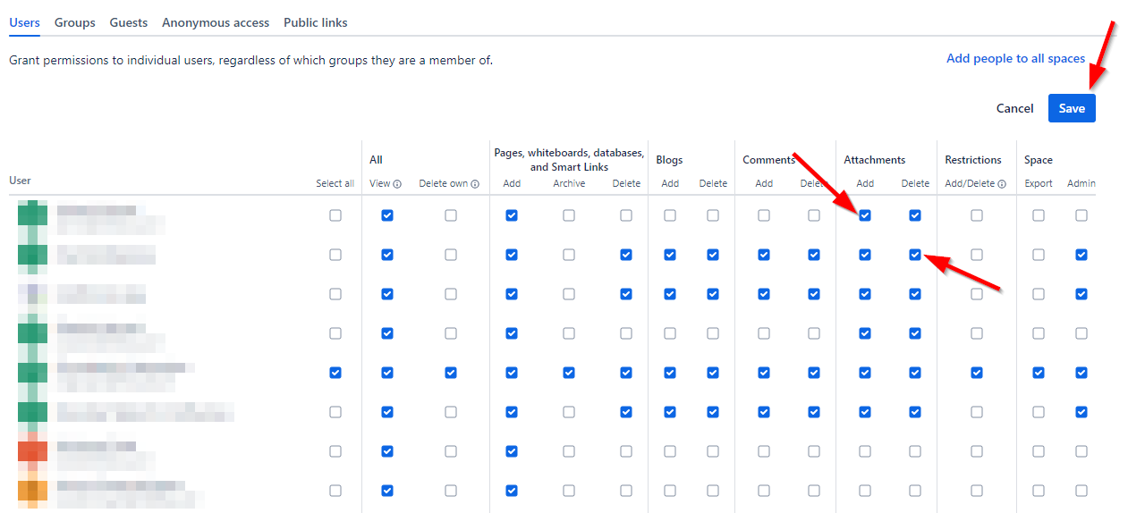Click the red user avatar
1128x513 pixels.
[x=32, y=451]
